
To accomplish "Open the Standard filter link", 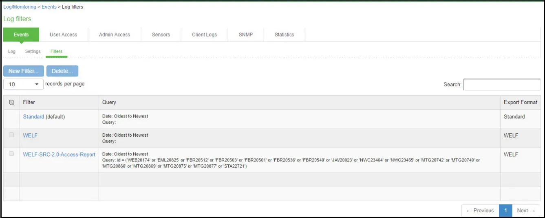I will pos(33,117).
